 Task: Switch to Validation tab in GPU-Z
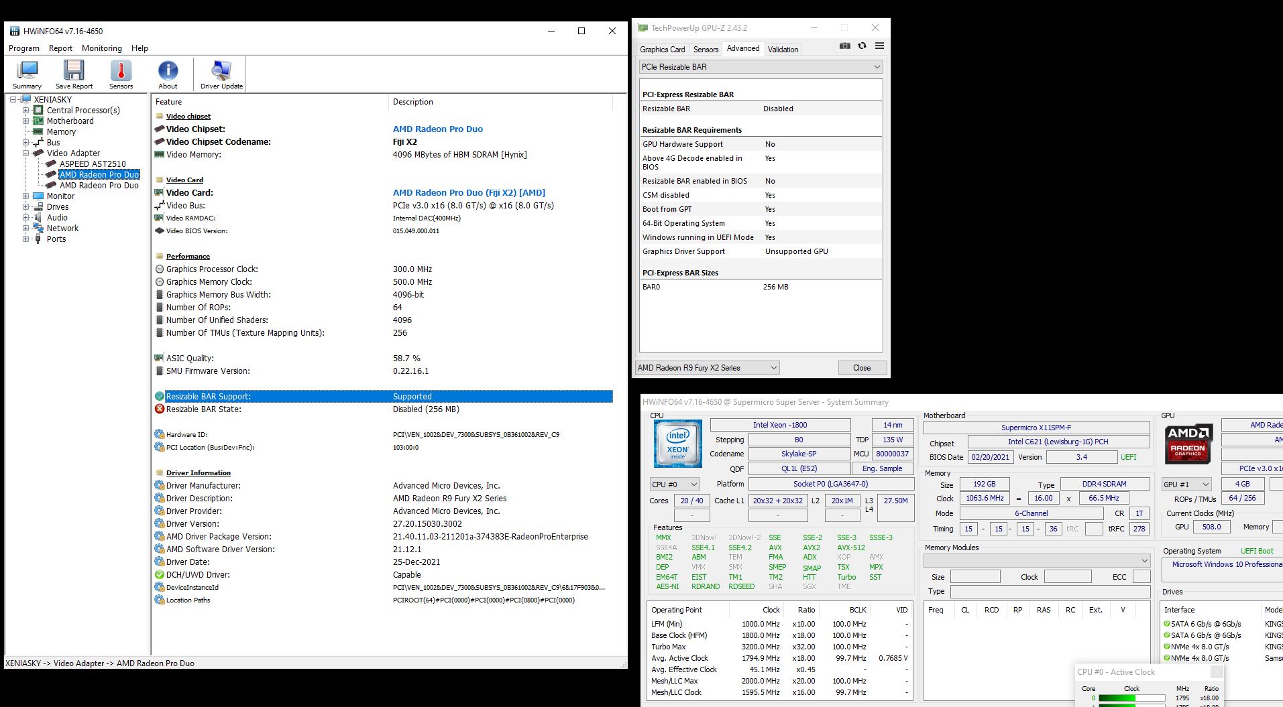(783, 49)
